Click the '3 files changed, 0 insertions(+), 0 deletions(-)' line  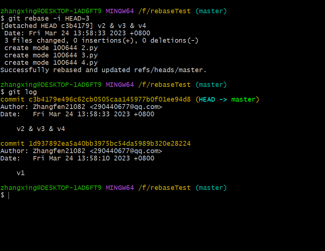tap(101, 40)
